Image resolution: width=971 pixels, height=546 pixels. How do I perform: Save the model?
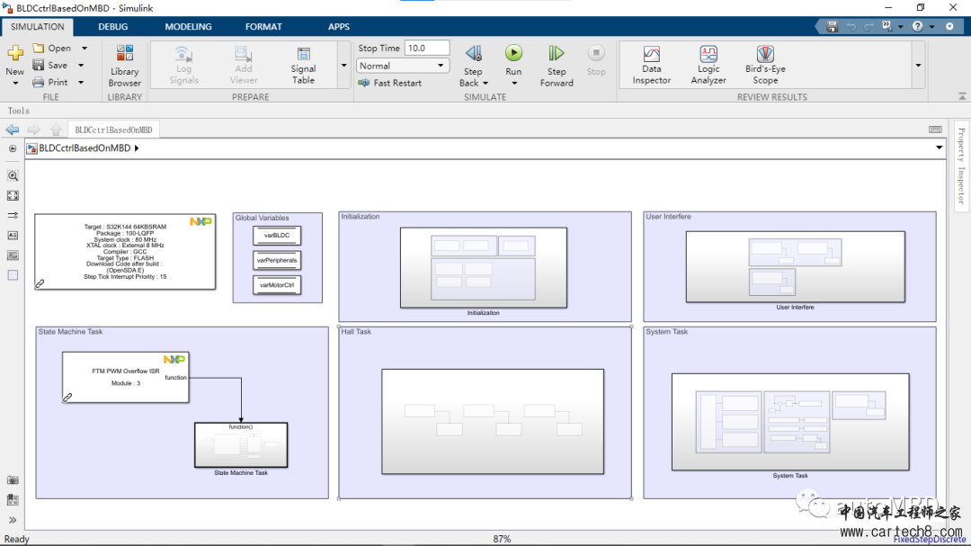click(x=50, y=65)
